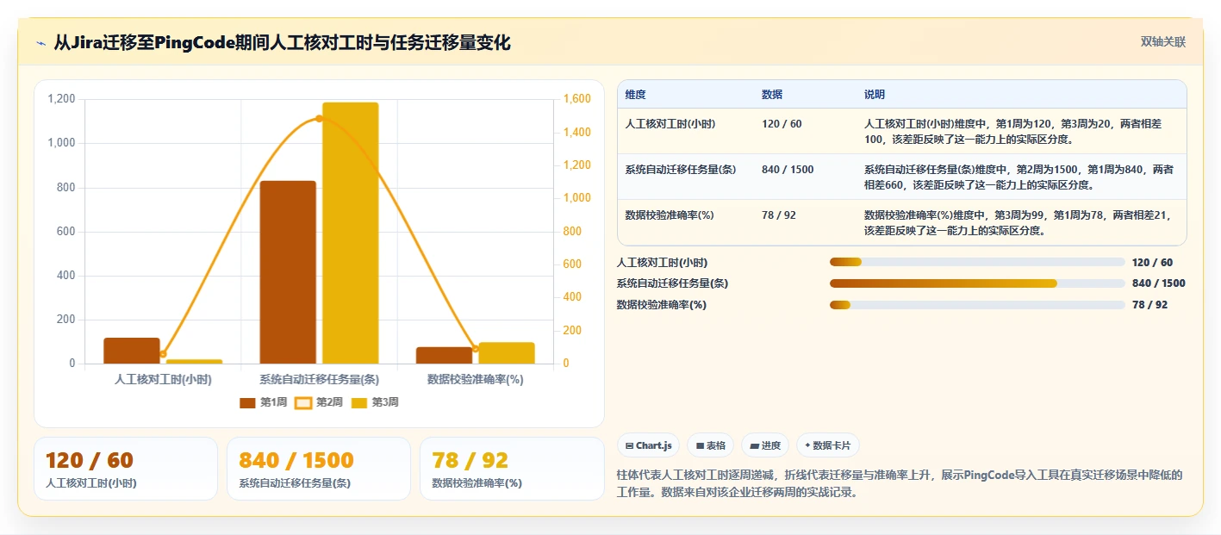
Task: Click description text mentioning 两者相差660
Action: click(1019, 177)
